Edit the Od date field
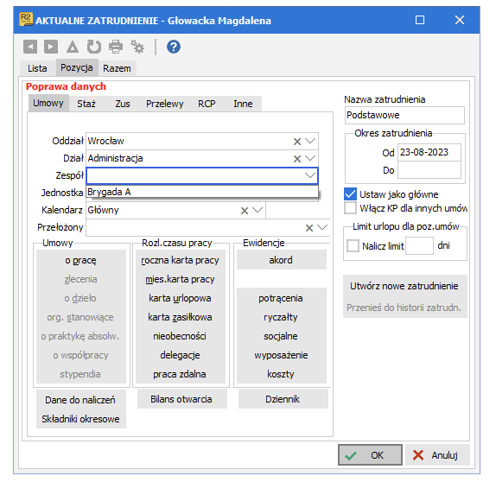The width and height of the screenshot is (496, 482). (429, 152)
